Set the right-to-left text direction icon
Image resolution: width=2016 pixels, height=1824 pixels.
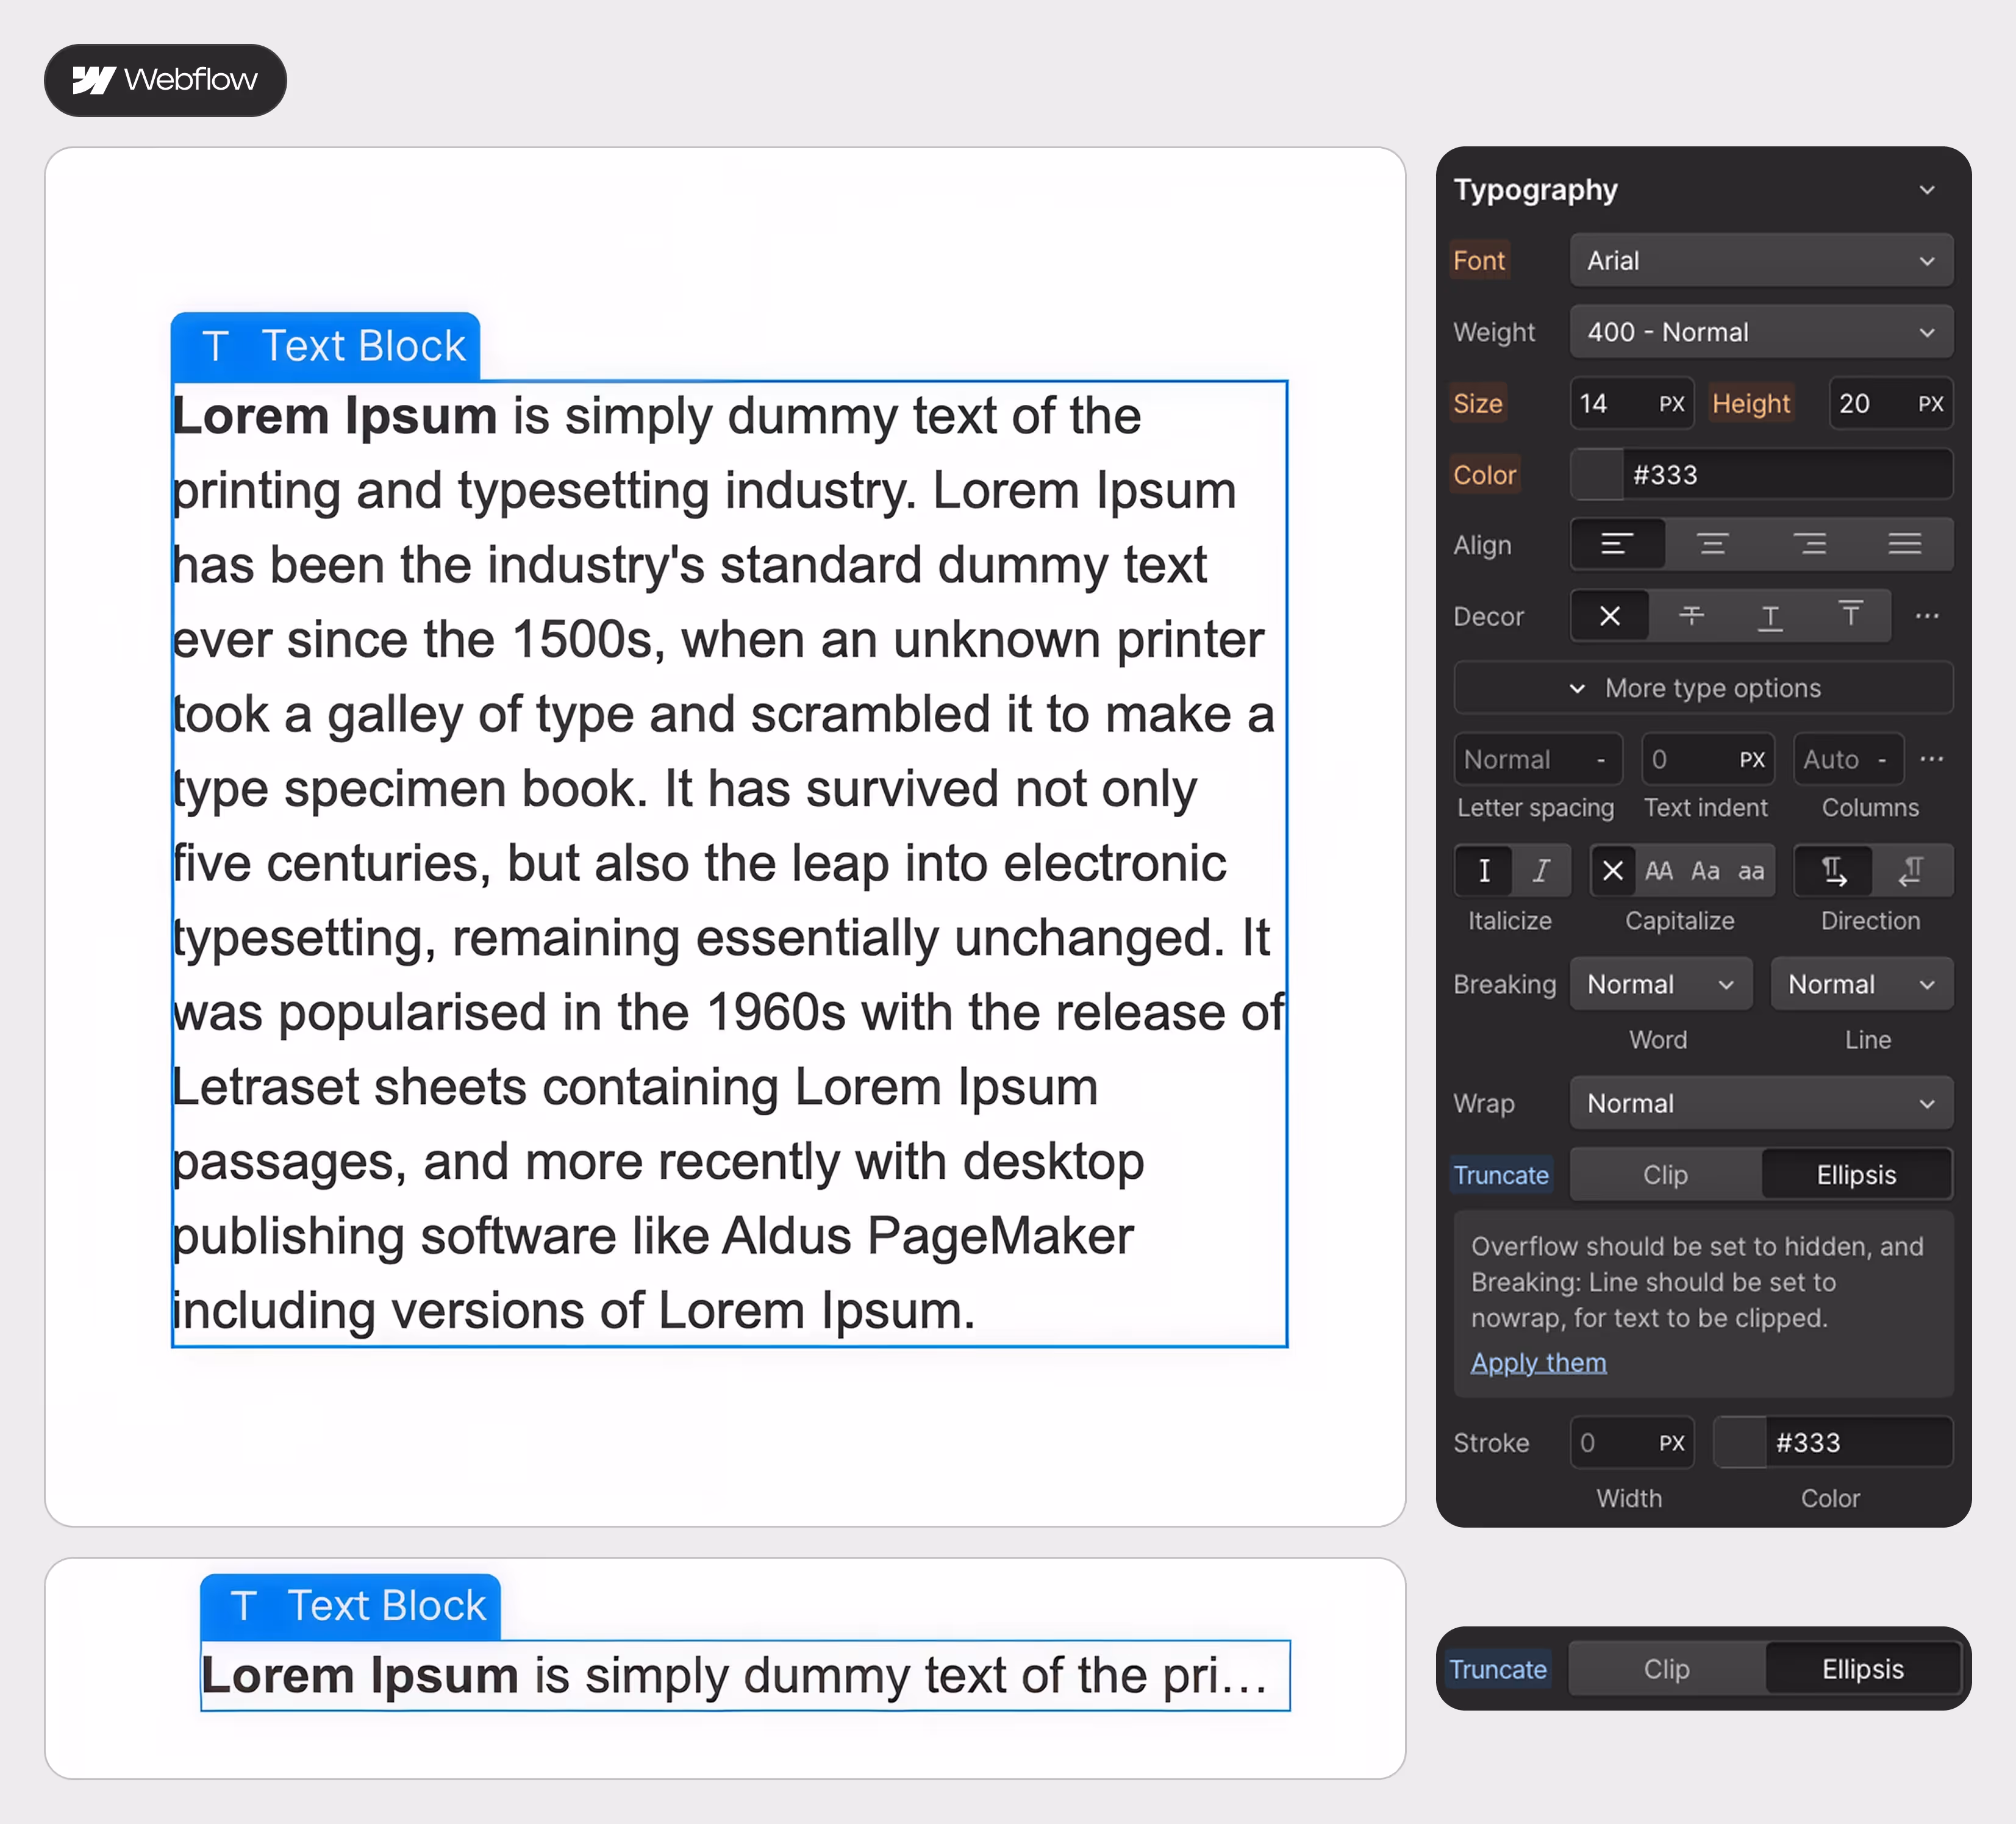tap(1911, 870)
